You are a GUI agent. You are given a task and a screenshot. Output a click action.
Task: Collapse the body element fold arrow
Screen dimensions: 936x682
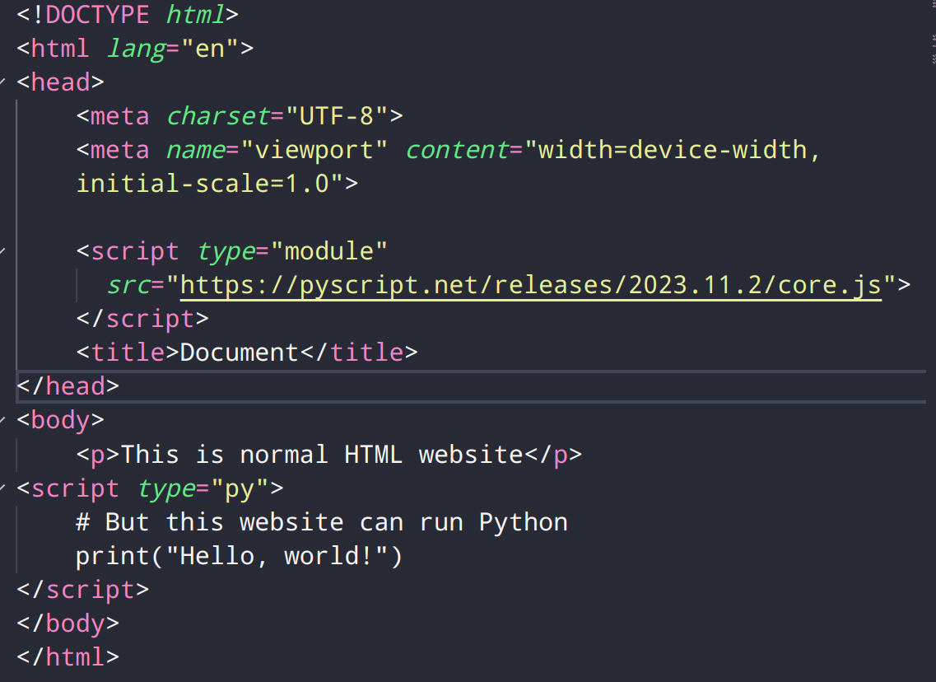tap(3, 420)
